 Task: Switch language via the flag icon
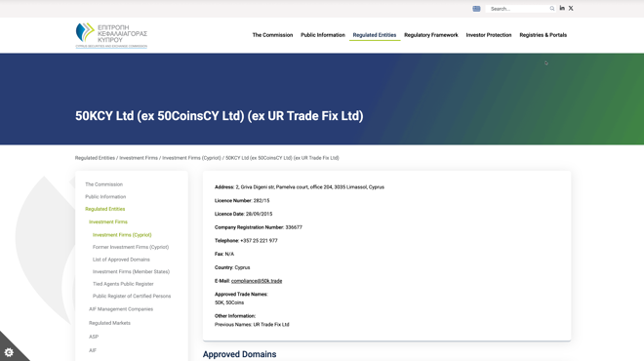coord(476,9)
